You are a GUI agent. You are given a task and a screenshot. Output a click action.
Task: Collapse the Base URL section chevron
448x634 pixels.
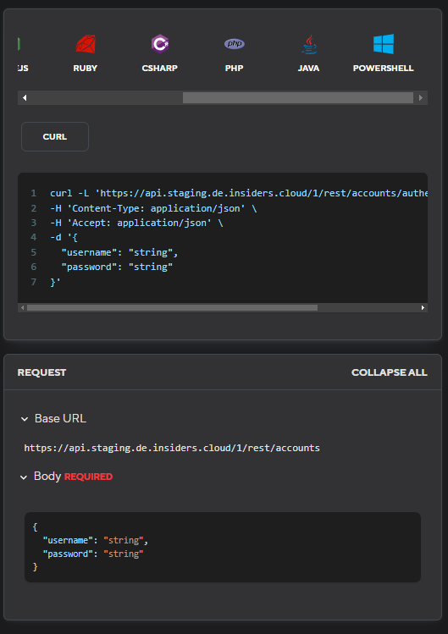coord(25,419)
